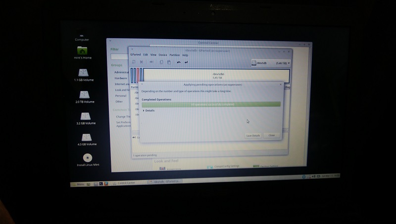
Task: Select the 1.1 GB Volume desktop icon
Action: [83, 72]
